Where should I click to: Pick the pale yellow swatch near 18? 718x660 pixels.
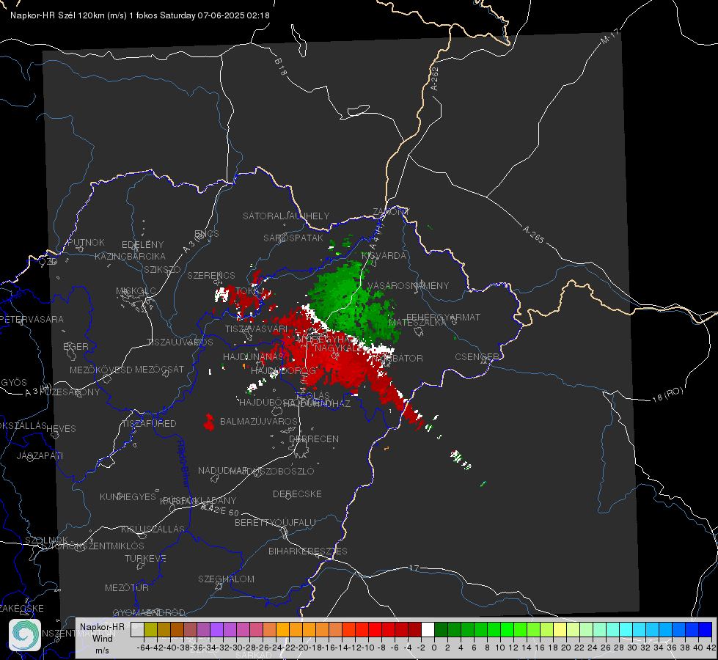(560, 630)
